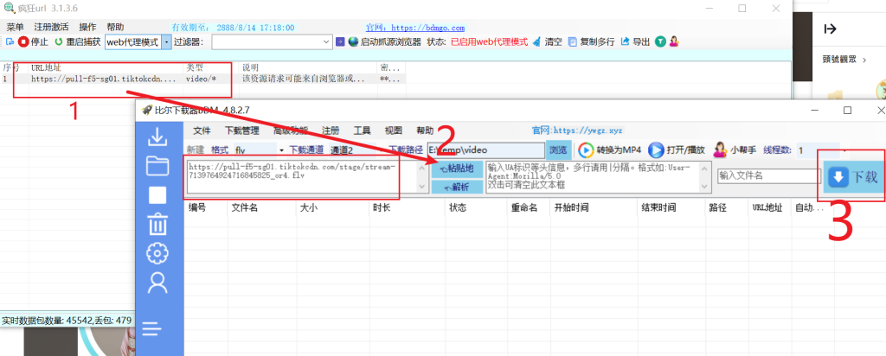Viewport: 886px width, 356px height.
Task: Click the green round T icon in 疯狂url toolbar
Action: pyautogui.click(x=660, y=41)
